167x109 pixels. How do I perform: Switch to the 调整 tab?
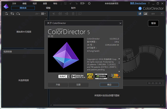tap(48, 8)
